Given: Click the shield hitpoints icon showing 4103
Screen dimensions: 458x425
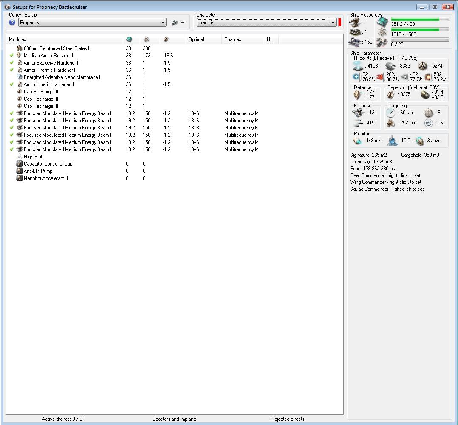Looking at the screenshot, I should (358, 66).
